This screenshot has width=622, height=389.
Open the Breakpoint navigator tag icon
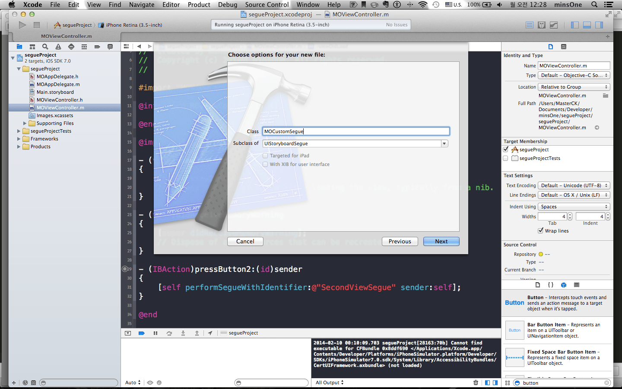(x=97, y=47)
